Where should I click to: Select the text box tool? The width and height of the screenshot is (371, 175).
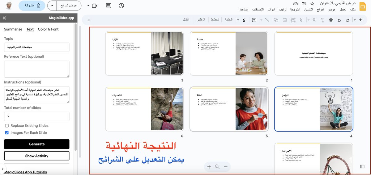pos(293,20)
